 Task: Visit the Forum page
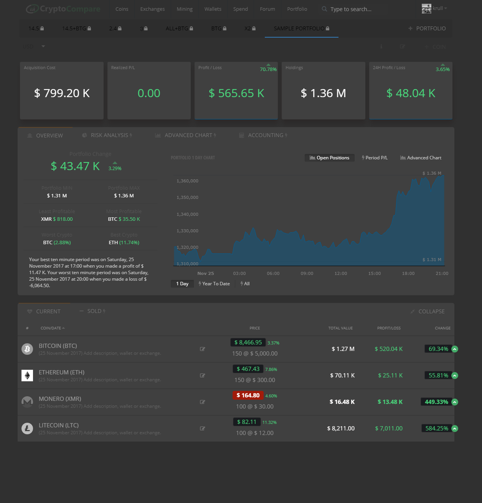pos(267,9)
